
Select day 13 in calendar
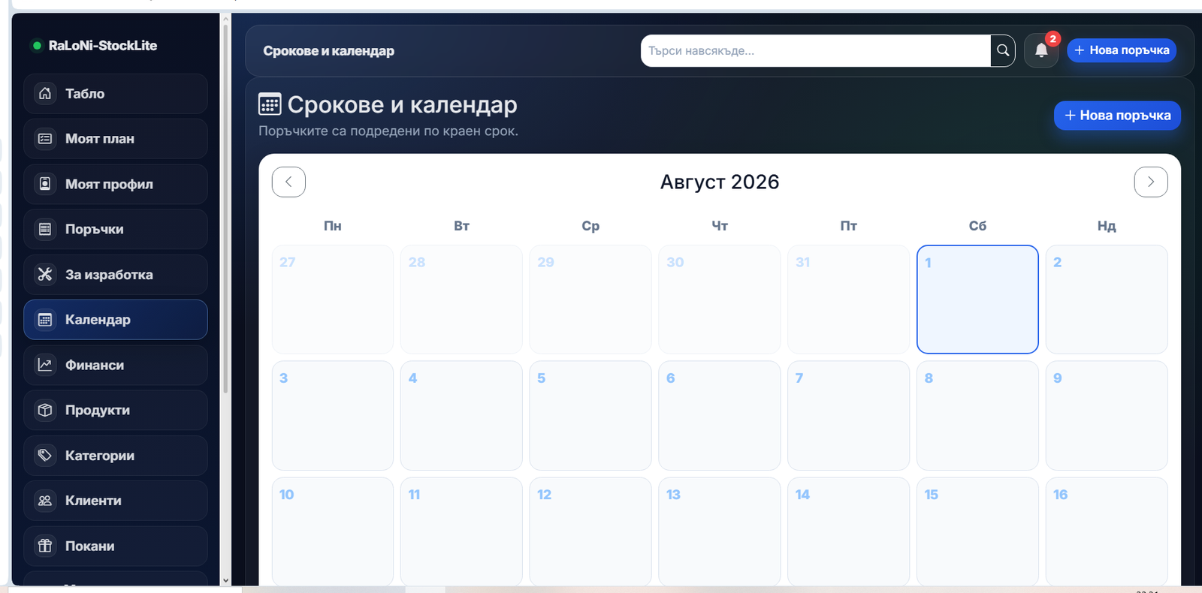pyautogui.click(x=720, y=531)
